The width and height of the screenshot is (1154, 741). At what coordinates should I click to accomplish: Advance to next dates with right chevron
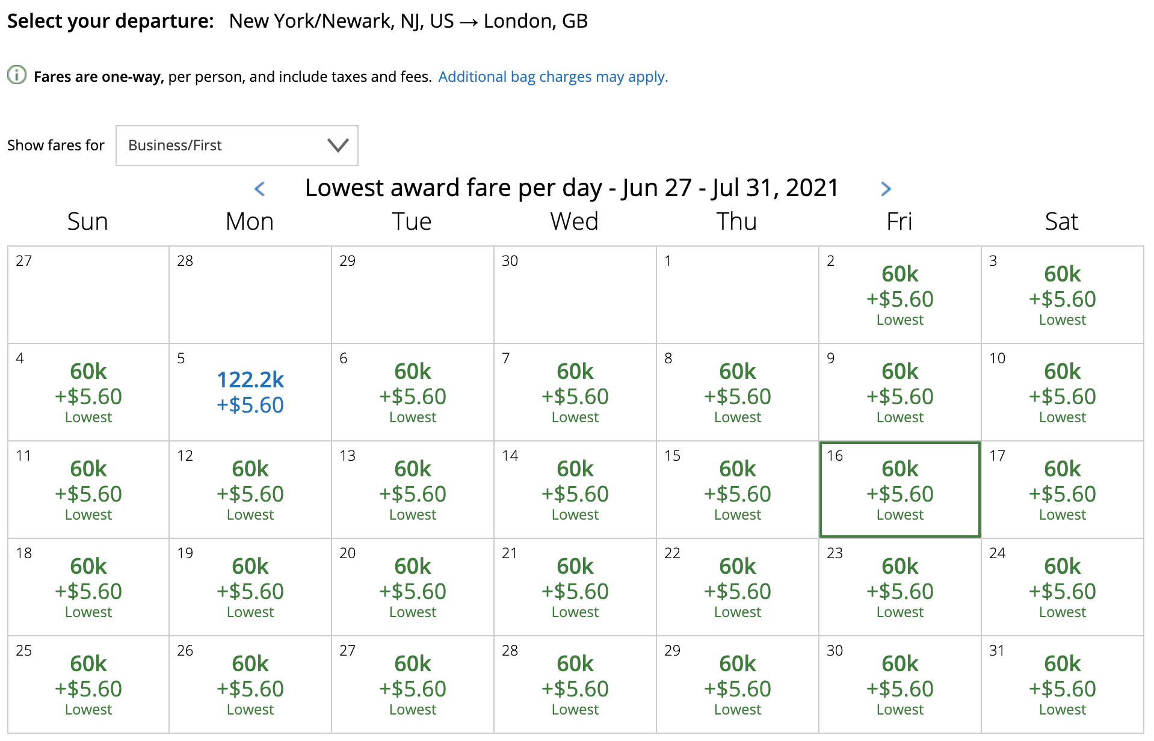point(885,189)
